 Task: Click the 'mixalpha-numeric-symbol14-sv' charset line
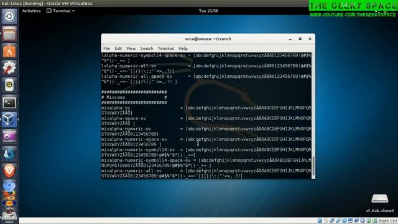pos(206,152)
